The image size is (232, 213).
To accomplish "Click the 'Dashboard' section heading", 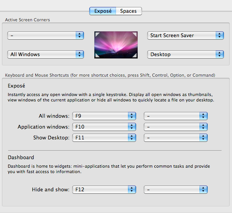I will (21, 157).
